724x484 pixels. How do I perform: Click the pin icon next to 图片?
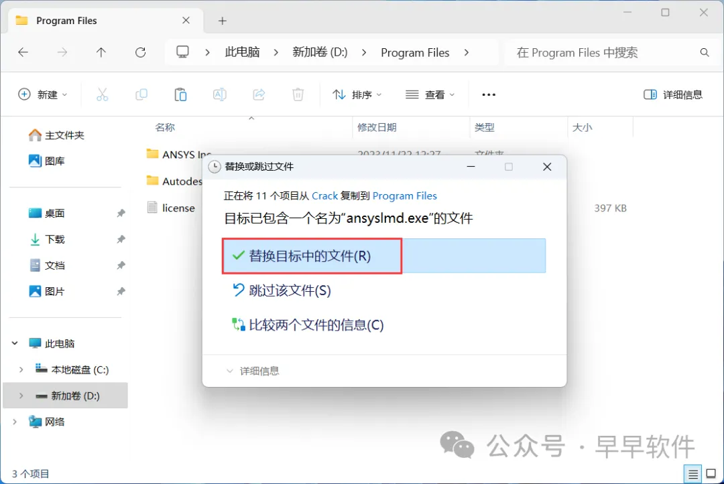tap(121, 291)
